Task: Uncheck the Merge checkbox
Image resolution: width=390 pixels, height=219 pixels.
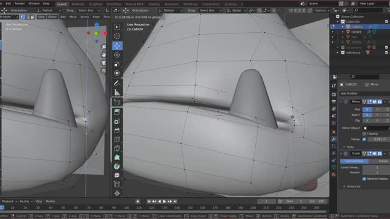Action: click(364, 139)
